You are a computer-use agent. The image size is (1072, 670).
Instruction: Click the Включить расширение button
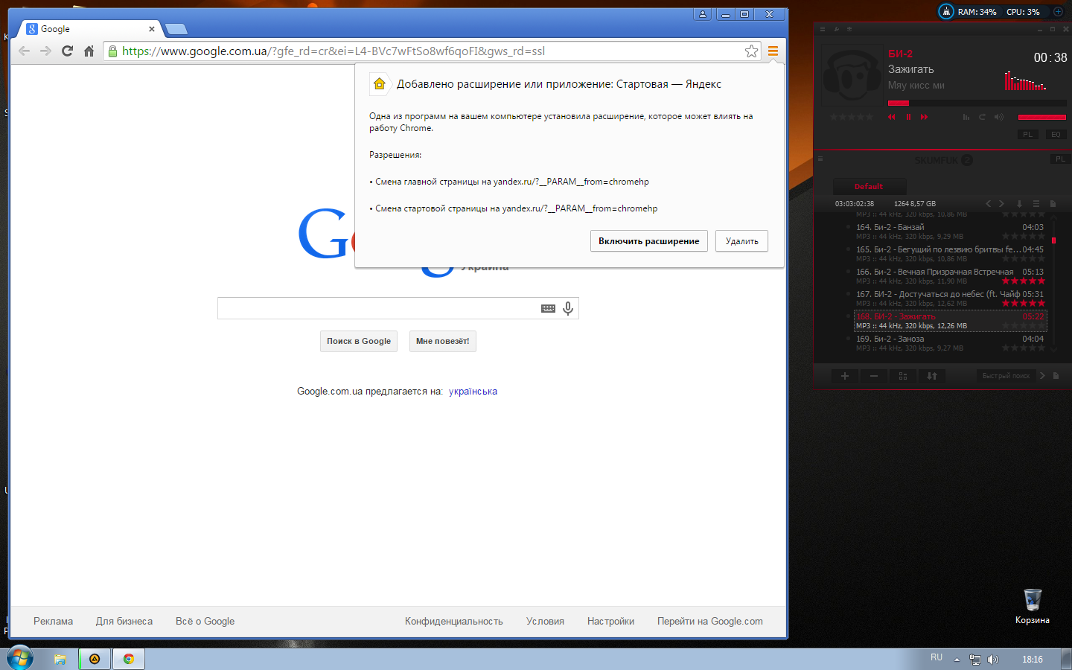pyautogui.click(x=648, y=241)
